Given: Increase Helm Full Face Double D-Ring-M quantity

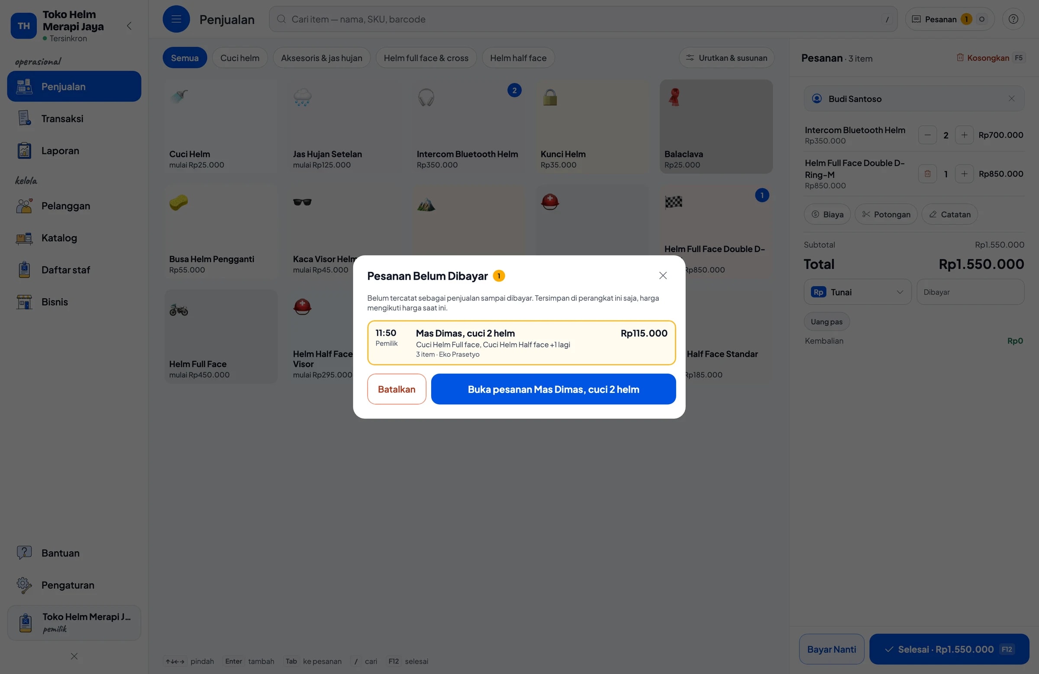Looking at the screenshot, I should [964, 174].
